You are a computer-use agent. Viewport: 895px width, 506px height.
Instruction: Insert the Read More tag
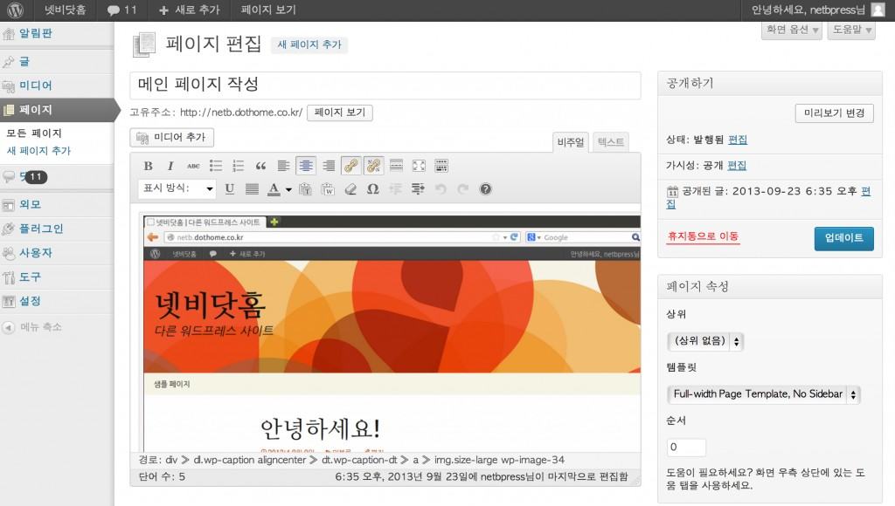396,166
